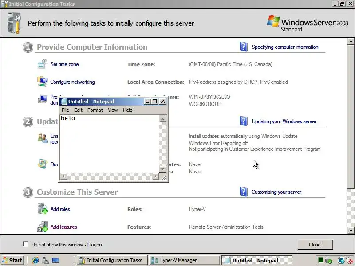Click main window scrollbar up arrow
Screen dimensions: 355x266
[x=351, y=41]
